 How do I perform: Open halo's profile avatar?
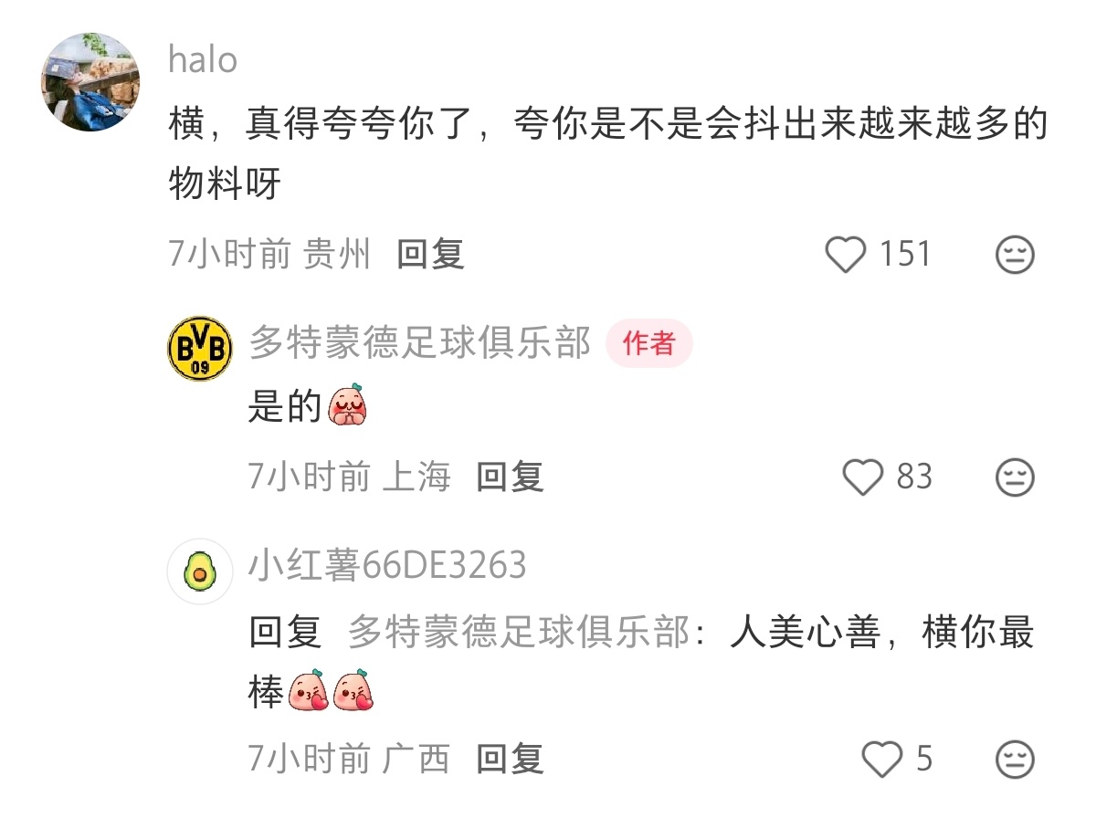[x=90, y=82]
